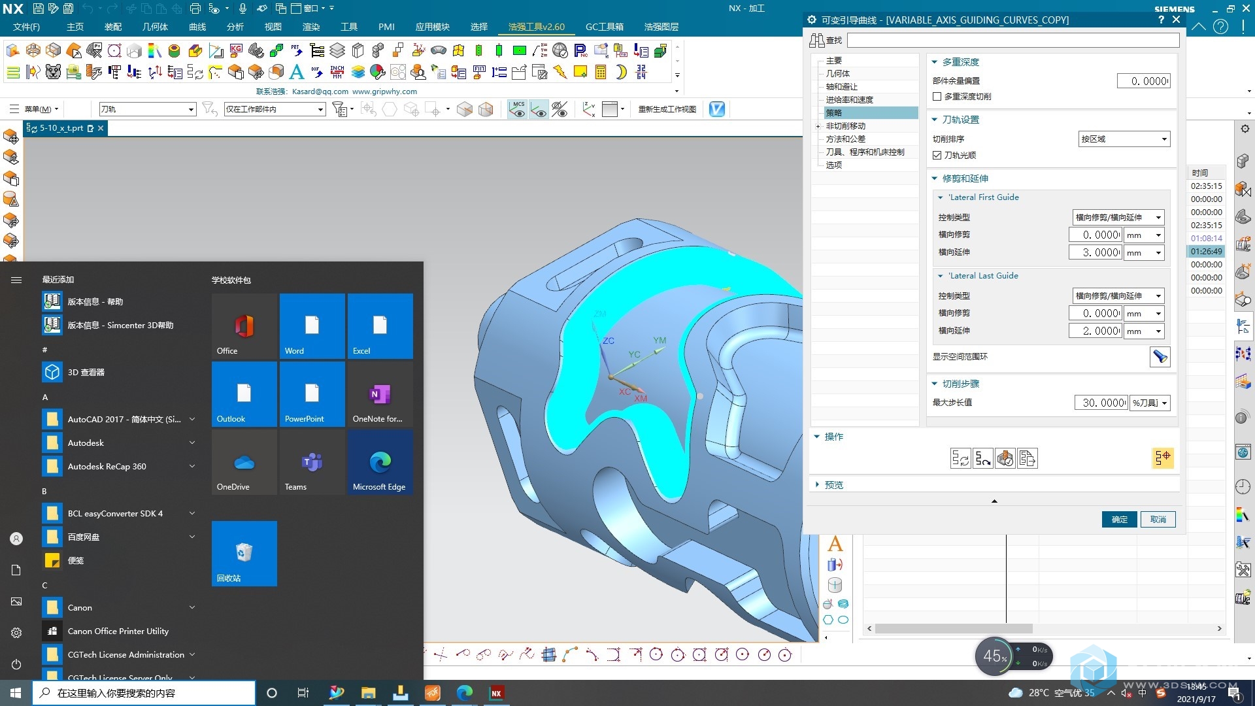Toggle the shaded-with-edges cube display mode
Viewport: 1255px width, 706px height.
point(486,109)
